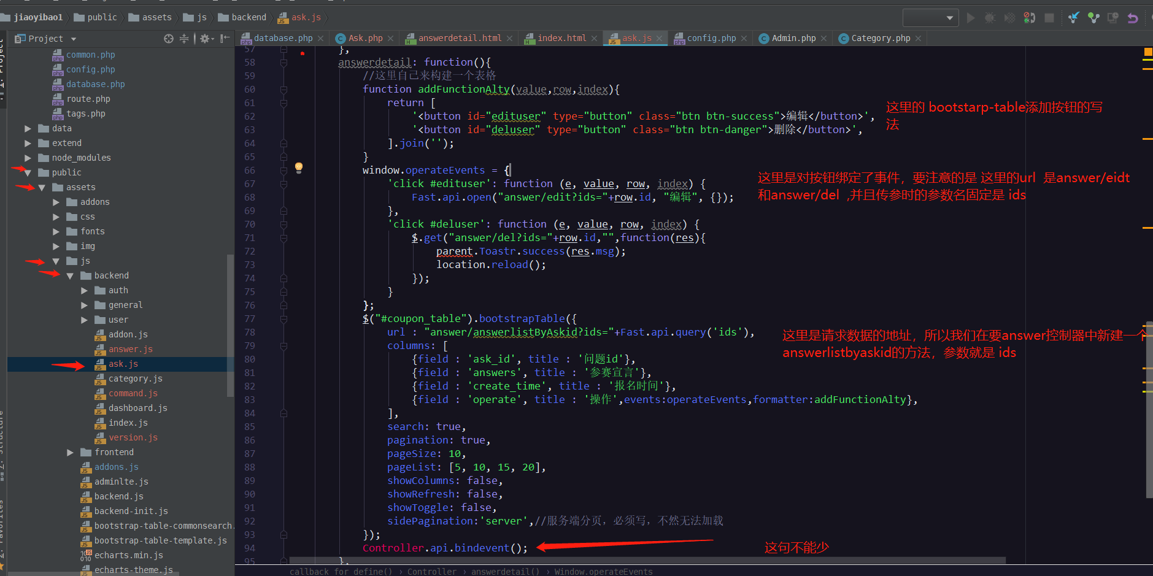Click the Commit VCS green-node icon
The width and height of the screenshot is (1153, 576).
(1093, 18)
